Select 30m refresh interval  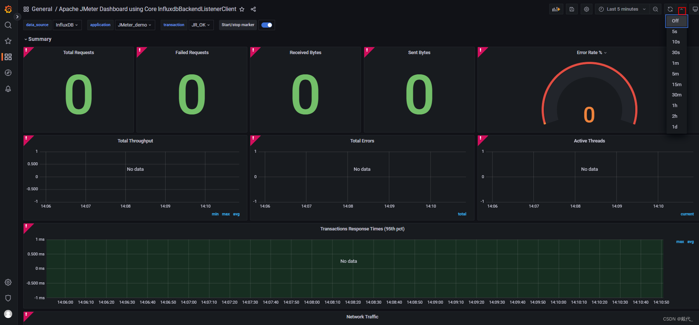point(677,95)
